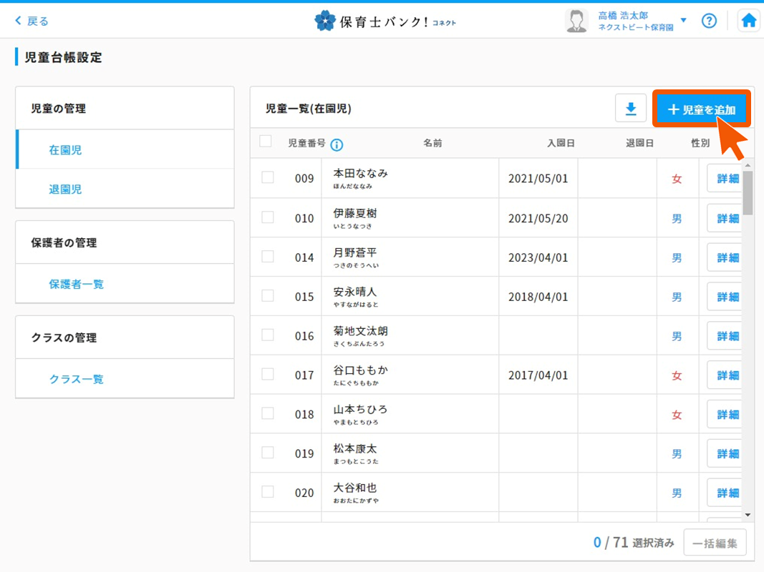Click the 保育士バンク flower logo
This screenshot has width=764, height=572.
point(325,21)
